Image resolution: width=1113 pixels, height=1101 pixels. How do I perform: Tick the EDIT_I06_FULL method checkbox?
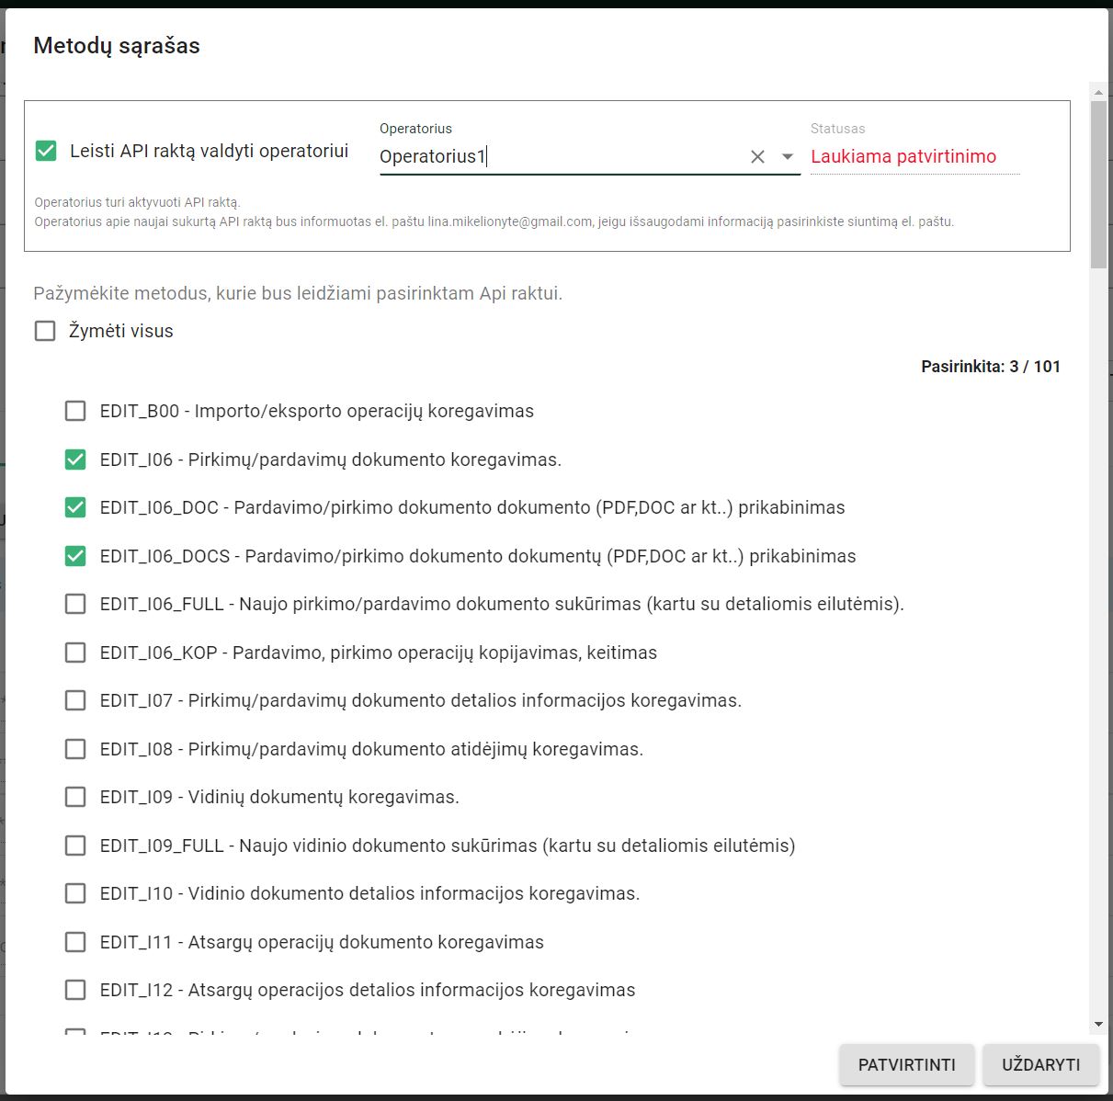75,604
